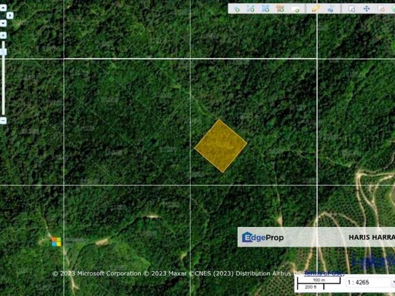Zoom out with the minus button

pos(3,121)
